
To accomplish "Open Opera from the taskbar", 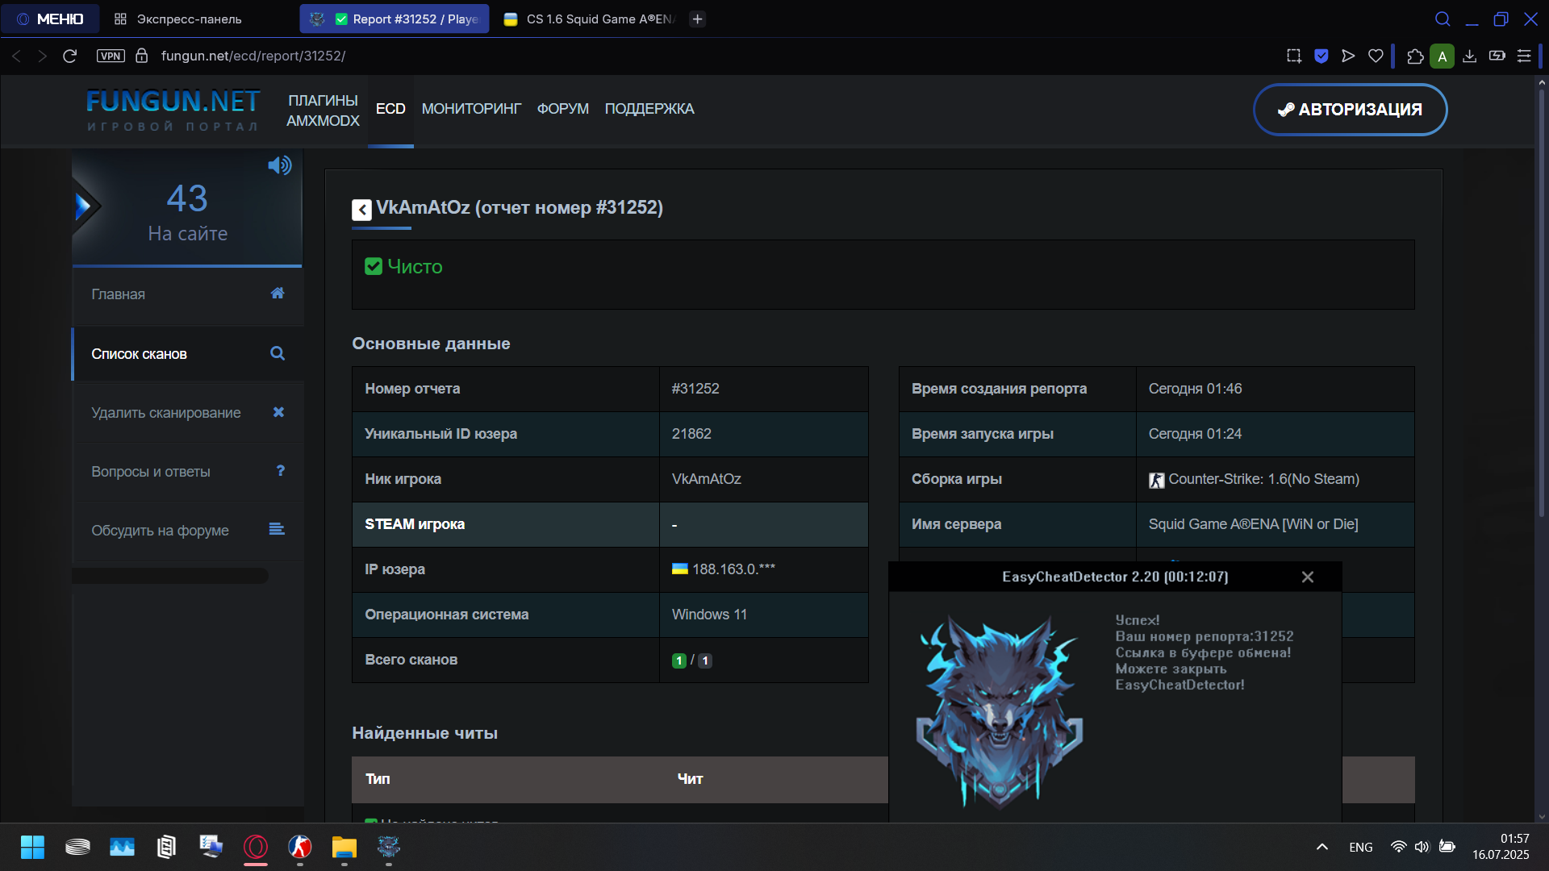I will (x=256, y=847).
